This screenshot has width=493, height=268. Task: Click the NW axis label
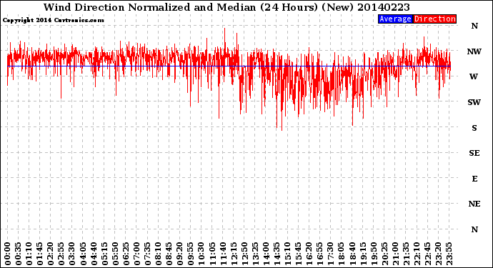tap(474, 51)
